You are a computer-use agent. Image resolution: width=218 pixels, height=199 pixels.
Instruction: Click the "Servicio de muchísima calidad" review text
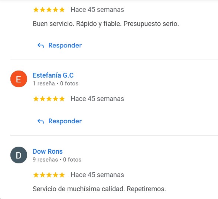[x=100, y=189]
